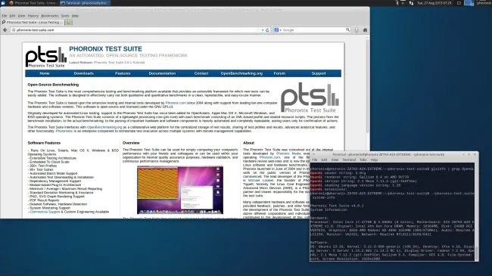Click the downloads arrow icon in Firefox toolbar
This screenshot has width=492, height=276.
pyautogui.click(x=357, y=30)
